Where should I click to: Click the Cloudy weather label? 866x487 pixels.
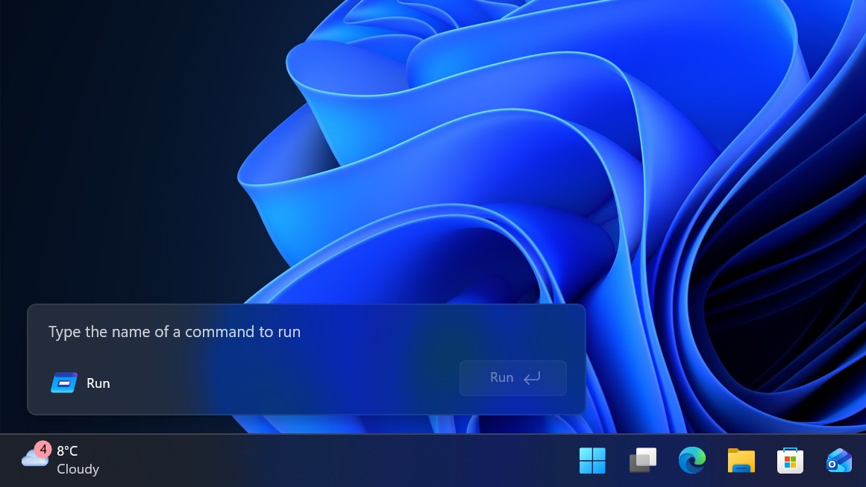click(x=78, y=469)
